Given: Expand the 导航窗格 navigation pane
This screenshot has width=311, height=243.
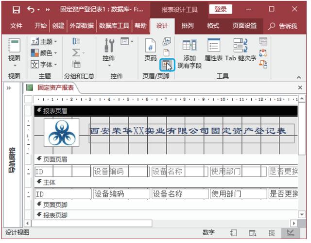Looking at the screenshot, I should pos(9,88).
